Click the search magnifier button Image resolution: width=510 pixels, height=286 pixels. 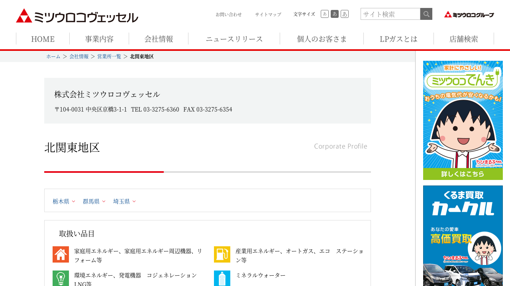click(426, 14)
